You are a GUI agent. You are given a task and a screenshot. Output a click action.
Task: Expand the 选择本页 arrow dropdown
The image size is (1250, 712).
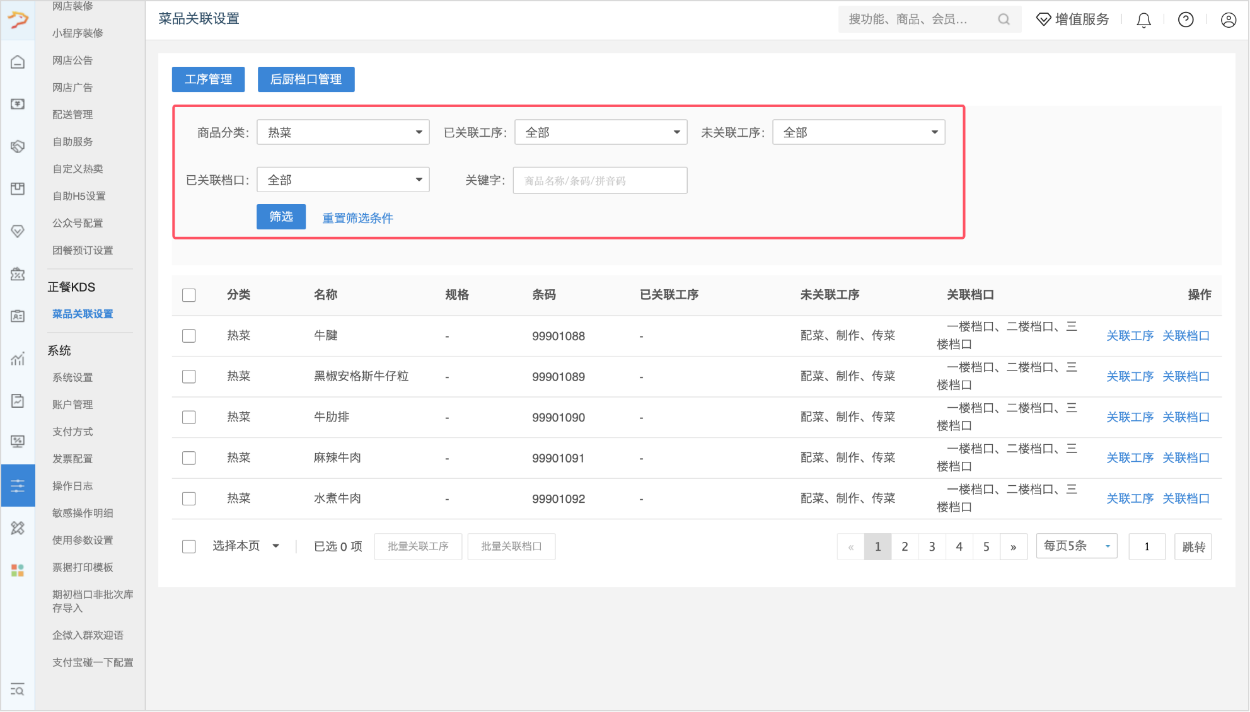tap(275, 546)
